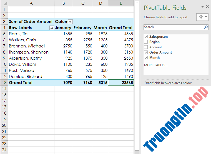
Task: Select row 3 header
Action: tap(4, 22)
